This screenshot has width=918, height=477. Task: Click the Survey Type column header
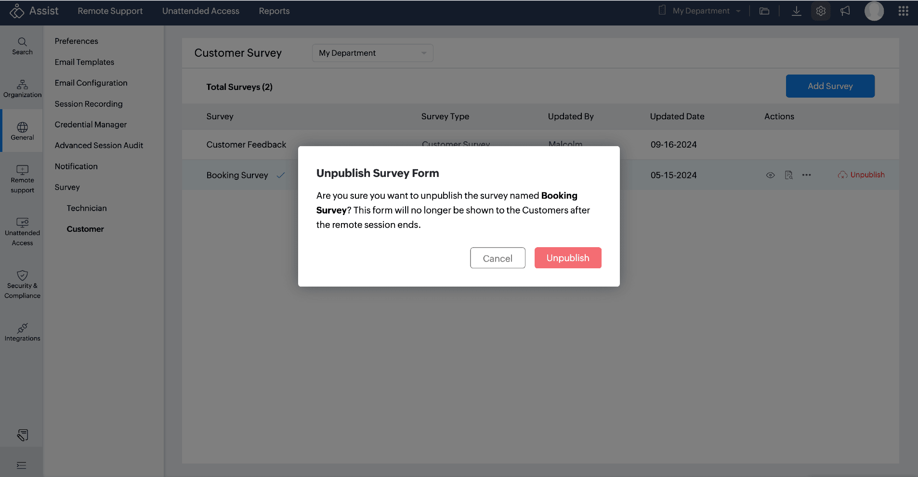446,116
